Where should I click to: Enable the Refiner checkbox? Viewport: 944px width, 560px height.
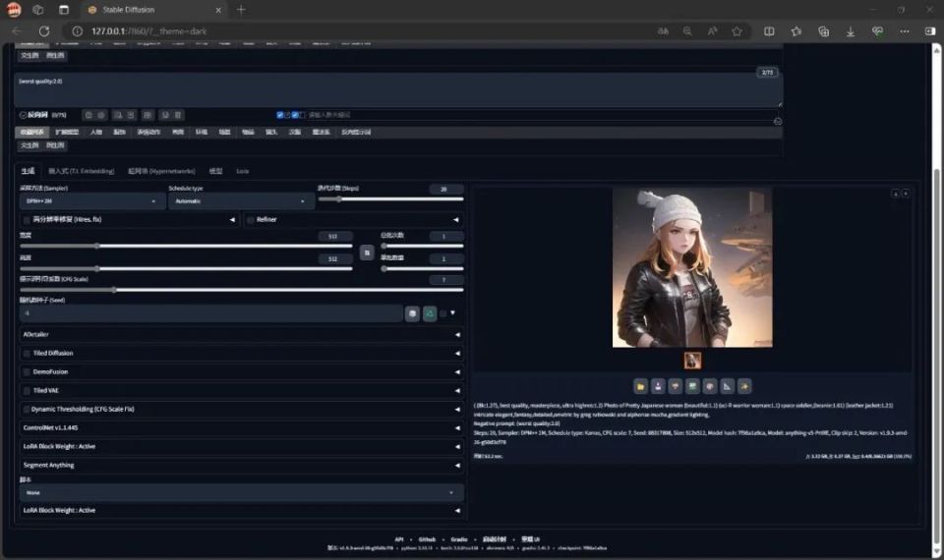tap(251, 220)
